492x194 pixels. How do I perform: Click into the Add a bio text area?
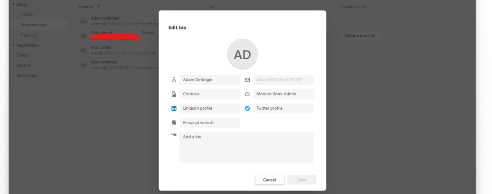click(x=246, y=147)
